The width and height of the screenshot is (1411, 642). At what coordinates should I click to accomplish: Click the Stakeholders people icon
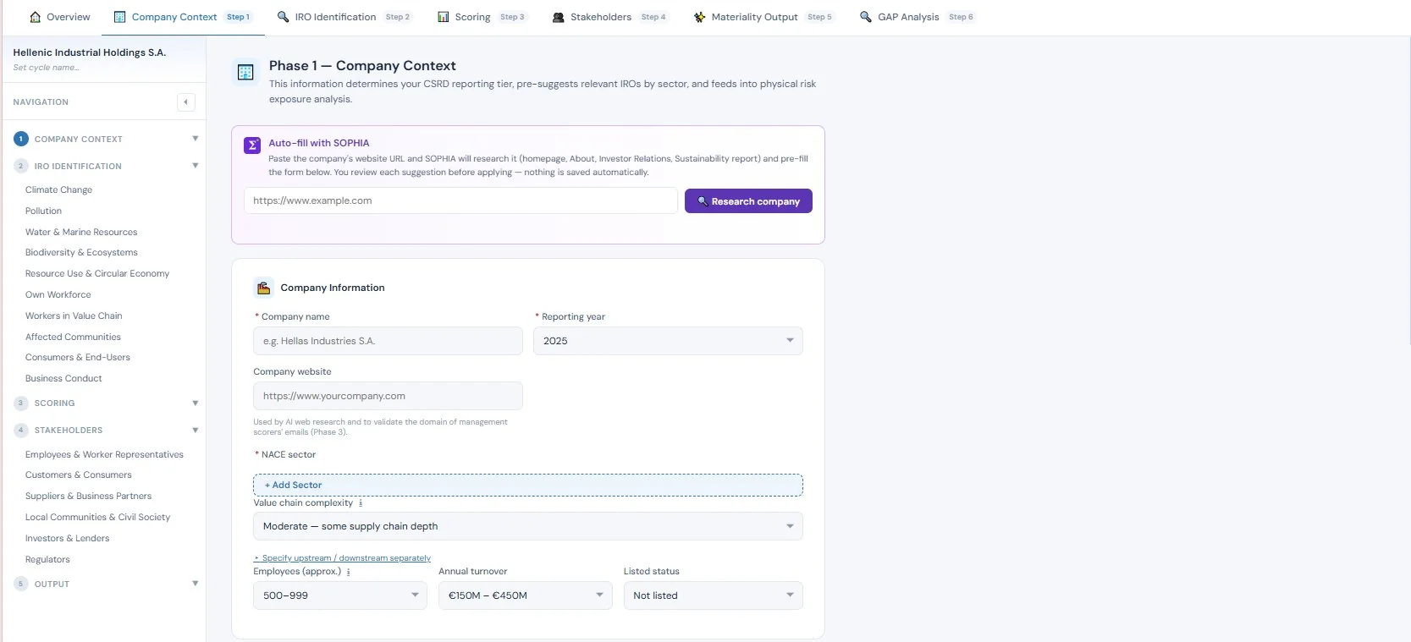(559, 17)
